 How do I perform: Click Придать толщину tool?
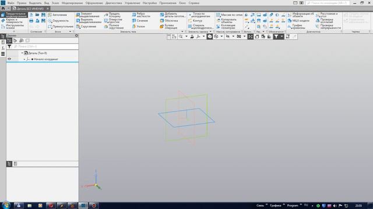pos(112,15)
